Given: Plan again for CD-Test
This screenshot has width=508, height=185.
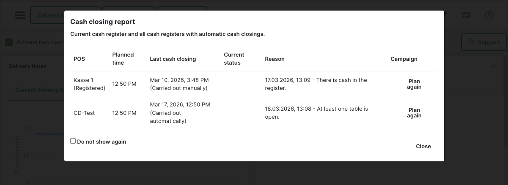Looking at the screenshot, I should pyautogui.click(x=414, y=113).
